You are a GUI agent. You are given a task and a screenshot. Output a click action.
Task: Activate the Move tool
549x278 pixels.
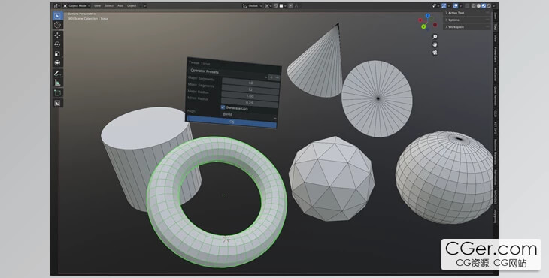click(x=57, y=35)
